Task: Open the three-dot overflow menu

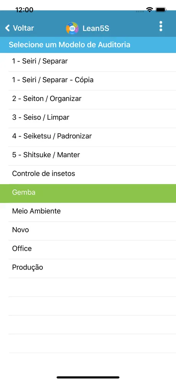Action: 161,26
